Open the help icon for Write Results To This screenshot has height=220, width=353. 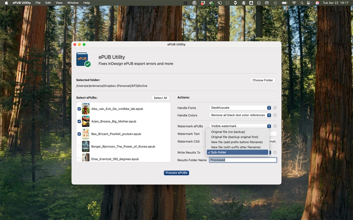pos(275,153)
